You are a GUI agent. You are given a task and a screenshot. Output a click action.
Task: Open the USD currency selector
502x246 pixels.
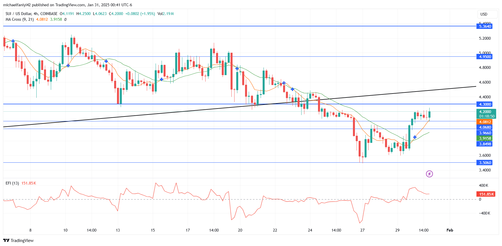click(x=487, y=14)
